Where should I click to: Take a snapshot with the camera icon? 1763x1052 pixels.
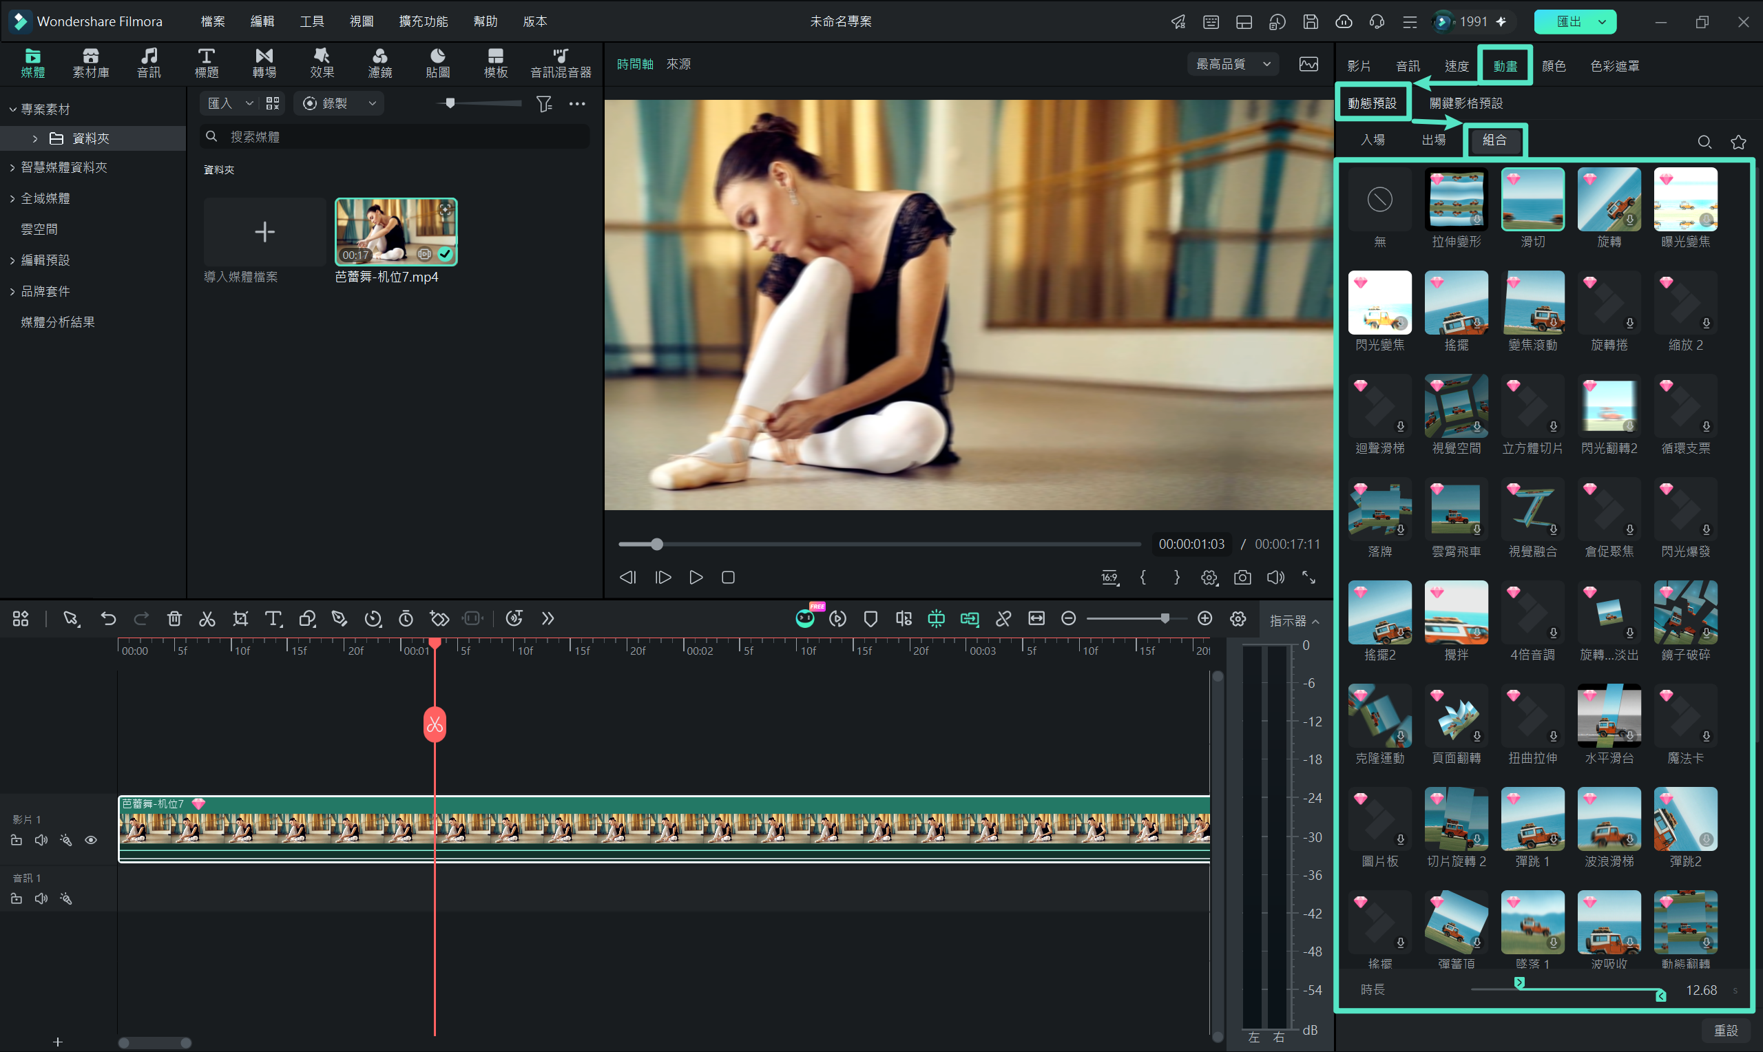(x=1242, y=578)
